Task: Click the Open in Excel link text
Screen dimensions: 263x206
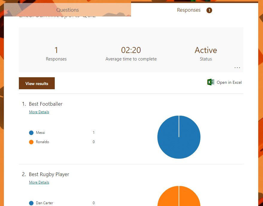Action: [229, 82]
